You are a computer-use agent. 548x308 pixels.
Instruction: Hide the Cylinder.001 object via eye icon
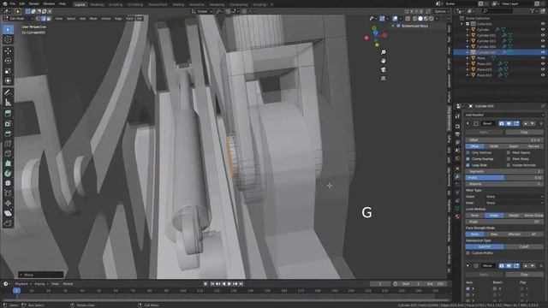coord(543,35)
